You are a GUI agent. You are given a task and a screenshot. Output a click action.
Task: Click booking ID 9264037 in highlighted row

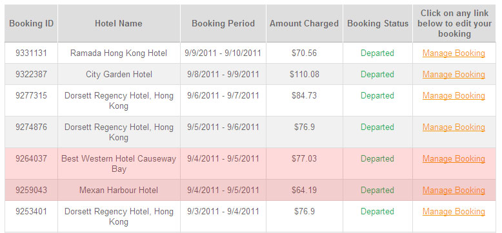coord(31,158)
